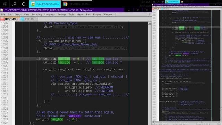Image resolution: width=222 pixels, height=125 pixels.
Task: Minimize the Notepad++ window in left view
Action: pos(128,10)
